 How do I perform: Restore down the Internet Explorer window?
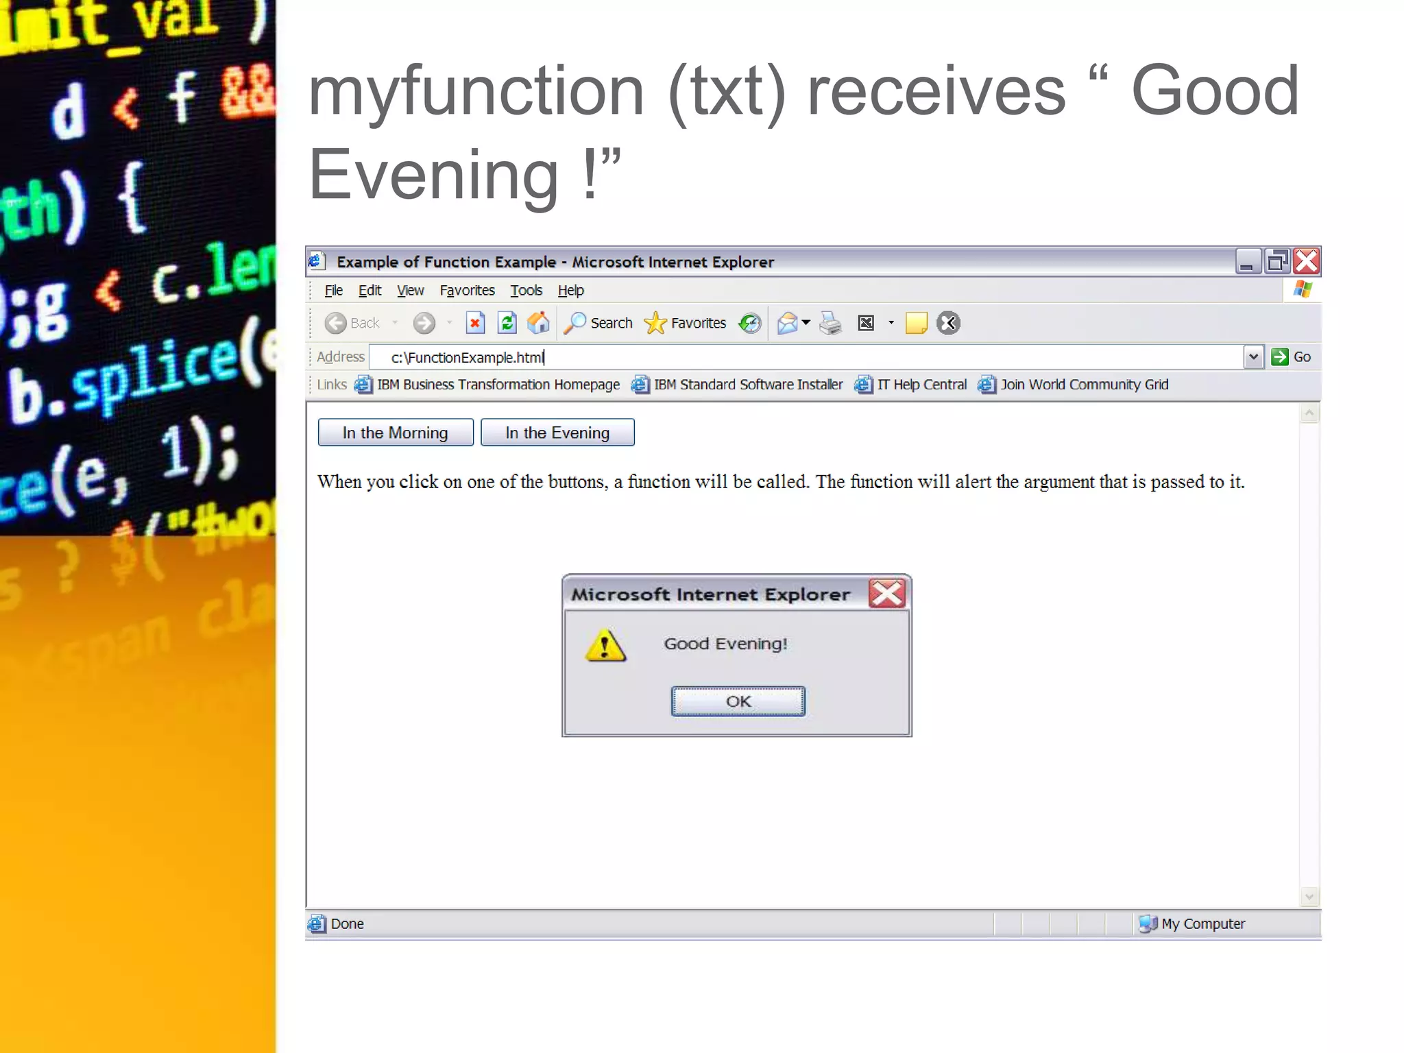coord(1277,261)
